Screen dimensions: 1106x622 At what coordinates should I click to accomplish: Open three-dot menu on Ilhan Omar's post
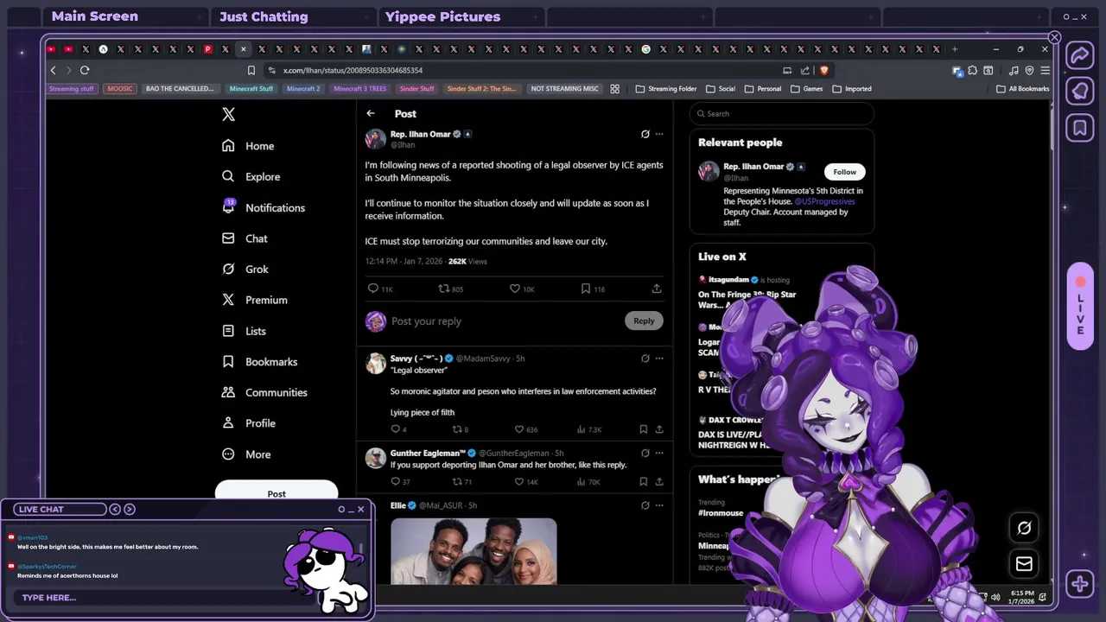tap(659, 134)
